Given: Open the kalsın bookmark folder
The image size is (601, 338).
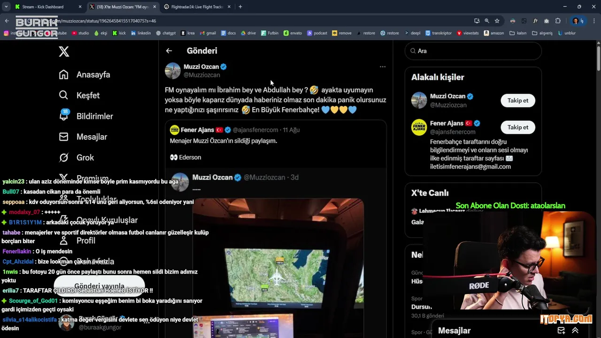Looking at the screenshot, I should [518, 33].
